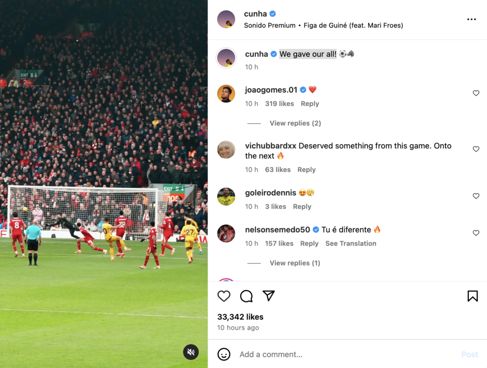Like the post with heart icon
487x368 pixels.
tap(224, 296)
